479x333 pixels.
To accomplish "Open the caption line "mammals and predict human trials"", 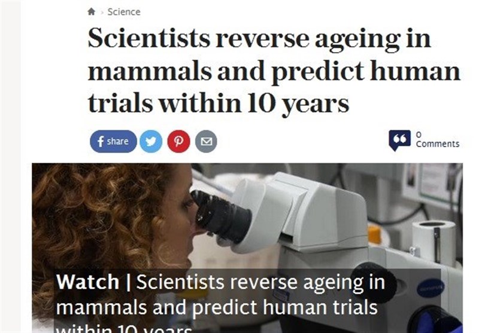I will (x=217, y=308).
